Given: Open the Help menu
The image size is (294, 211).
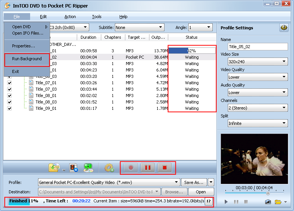Looking at the screenshot, I should click(123, 17).
